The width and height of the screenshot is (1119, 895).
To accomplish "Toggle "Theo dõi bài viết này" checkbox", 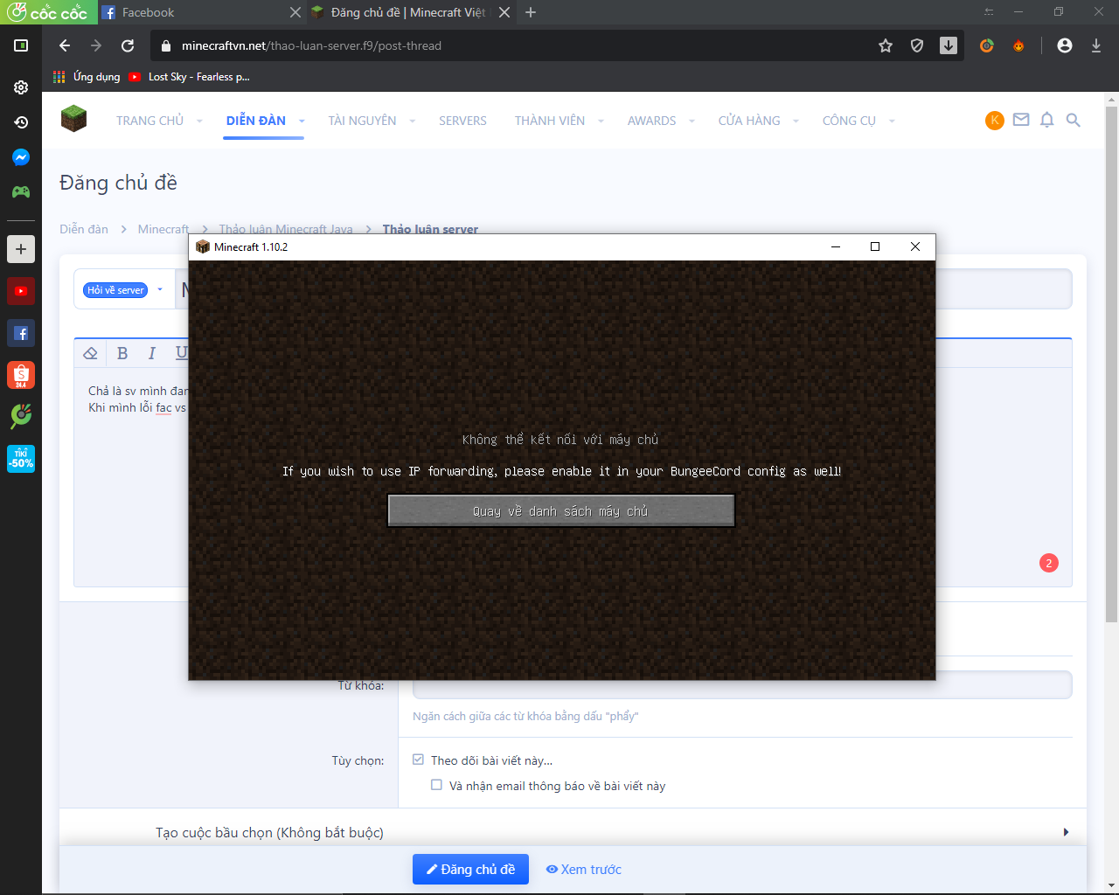I will coord(418,760).
